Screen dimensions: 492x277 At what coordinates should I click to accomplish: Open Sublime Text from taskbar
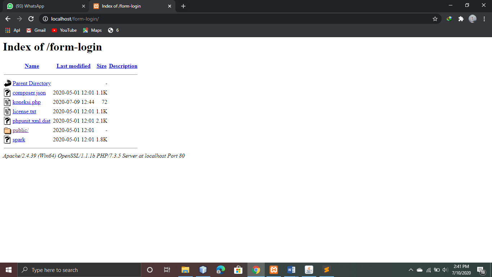327,270
